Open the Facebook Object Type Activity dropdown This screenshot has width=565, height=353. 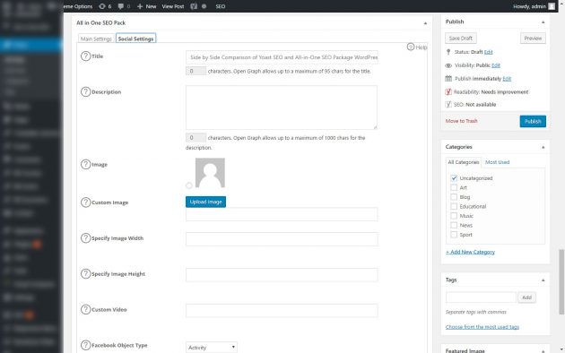212,348
